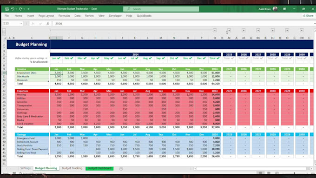
Task: Open Ribbon Display Options icon
Action: click(284, 9)
